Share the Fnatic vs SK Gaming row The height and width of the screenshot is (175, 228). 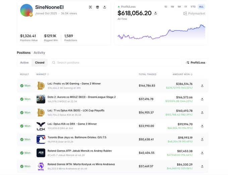(x=202, y=86)
